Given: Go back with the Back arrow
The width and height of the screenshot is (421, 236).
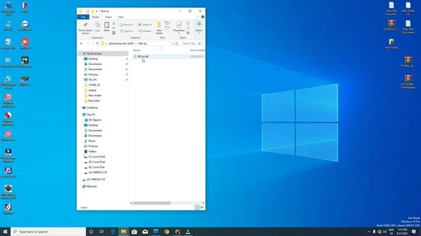Looking at the screenshot, I should coord(82,43).
